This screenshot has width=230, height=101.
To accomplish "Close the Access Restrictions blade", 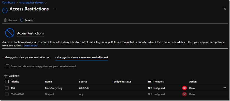I will tap(225, 9).
